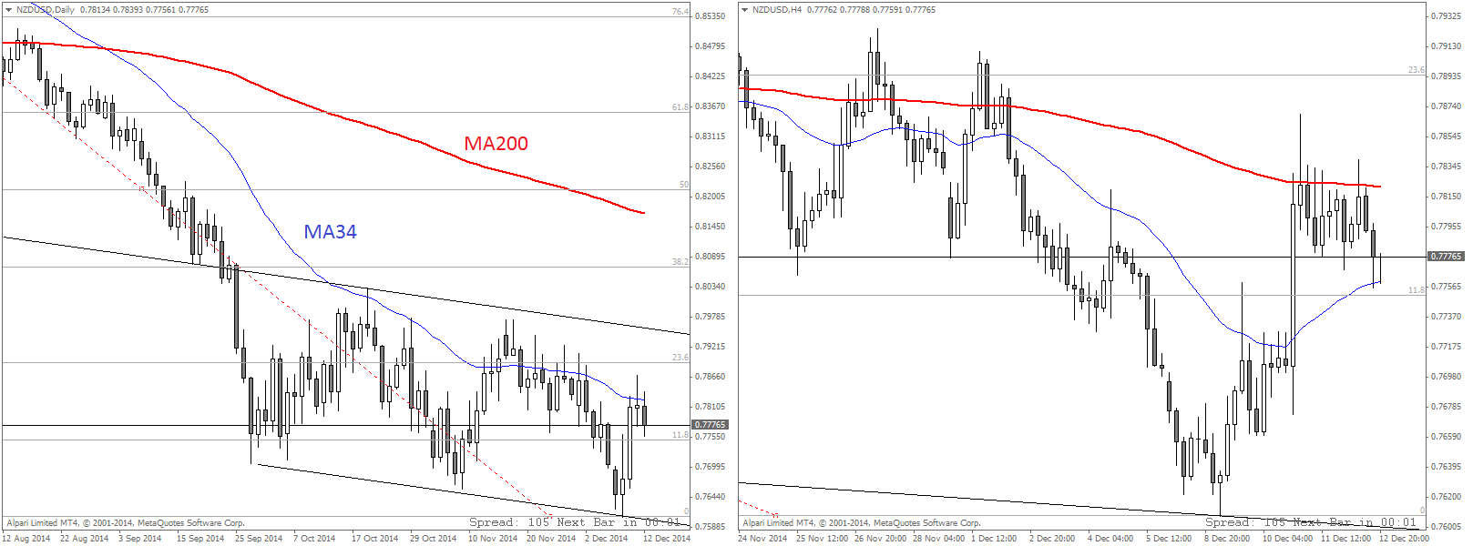Click price 0.83670 on Daily price axis

(711, 106)
